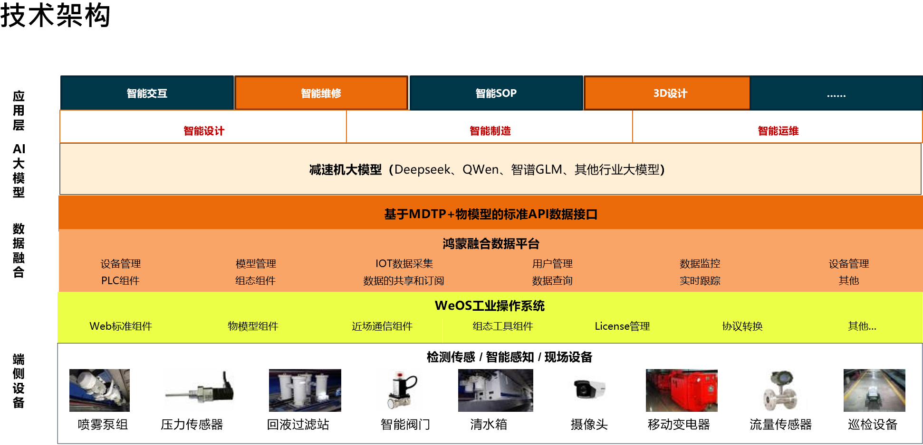This screenshot has height=445, width=923.
Task: Open the 清水箱 photo
Action: click(496, 390)
